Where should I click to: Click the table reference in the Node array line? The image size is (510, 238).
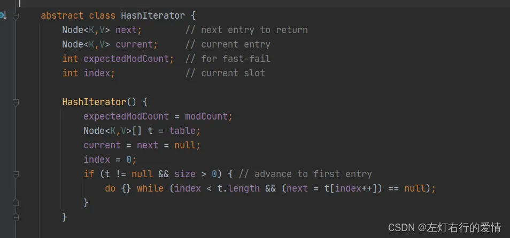click(182, 131)
